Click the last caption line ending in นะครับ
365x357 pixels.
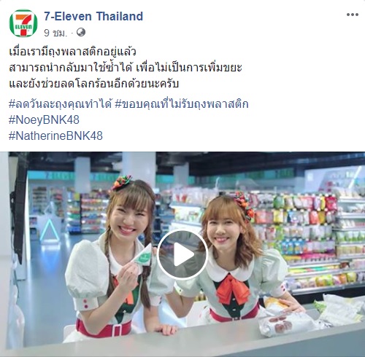pos(94,84)
